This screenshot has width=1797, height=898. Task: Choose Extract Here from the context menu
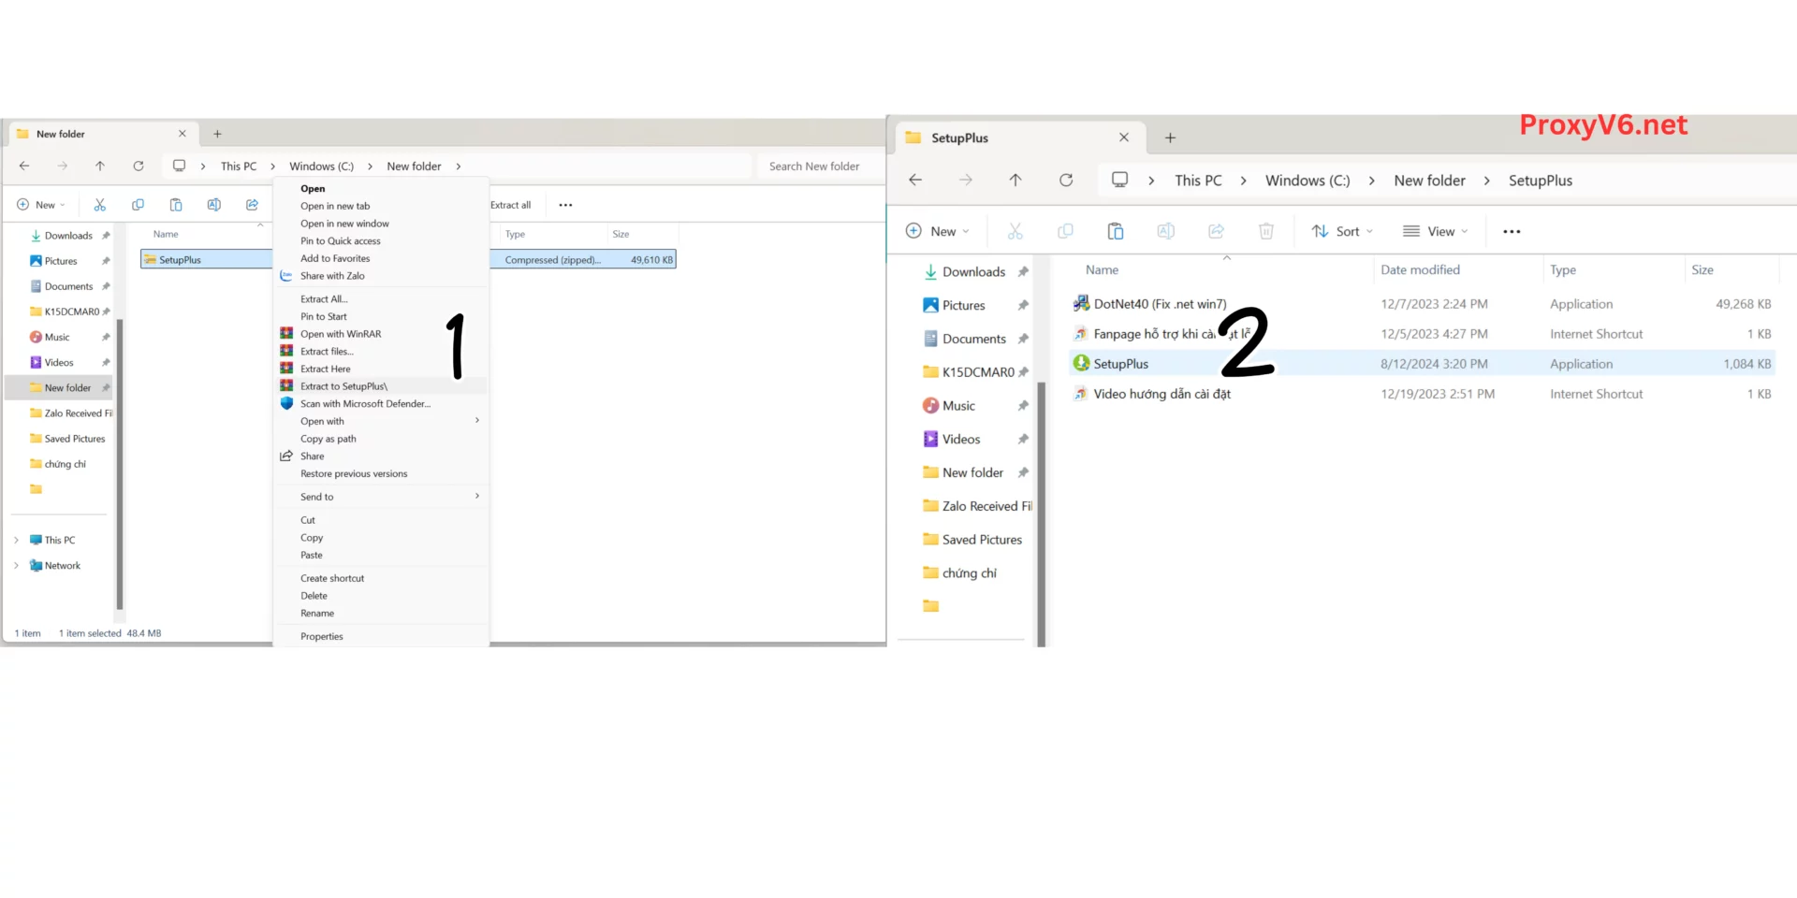coord(381,369)
